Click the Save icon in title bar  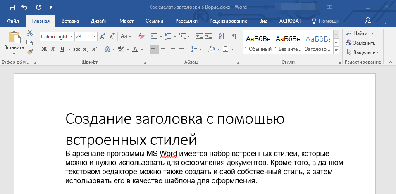pyautogui.click(x=12, y=7)
